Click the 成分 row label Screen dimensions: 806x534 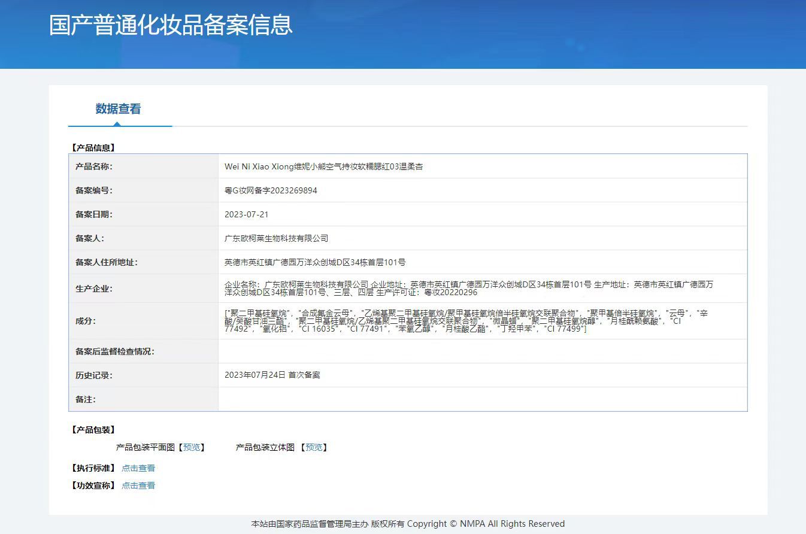point(86,321)
